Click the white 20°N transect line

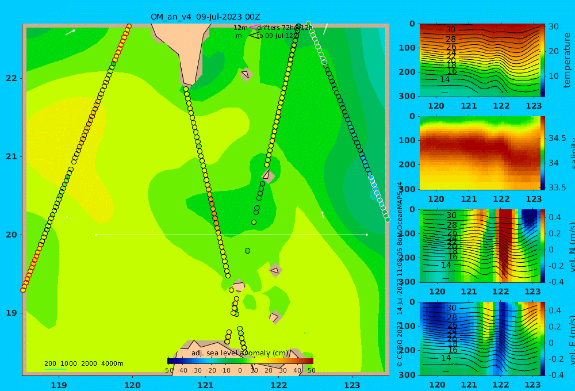(x=231, y=235)
